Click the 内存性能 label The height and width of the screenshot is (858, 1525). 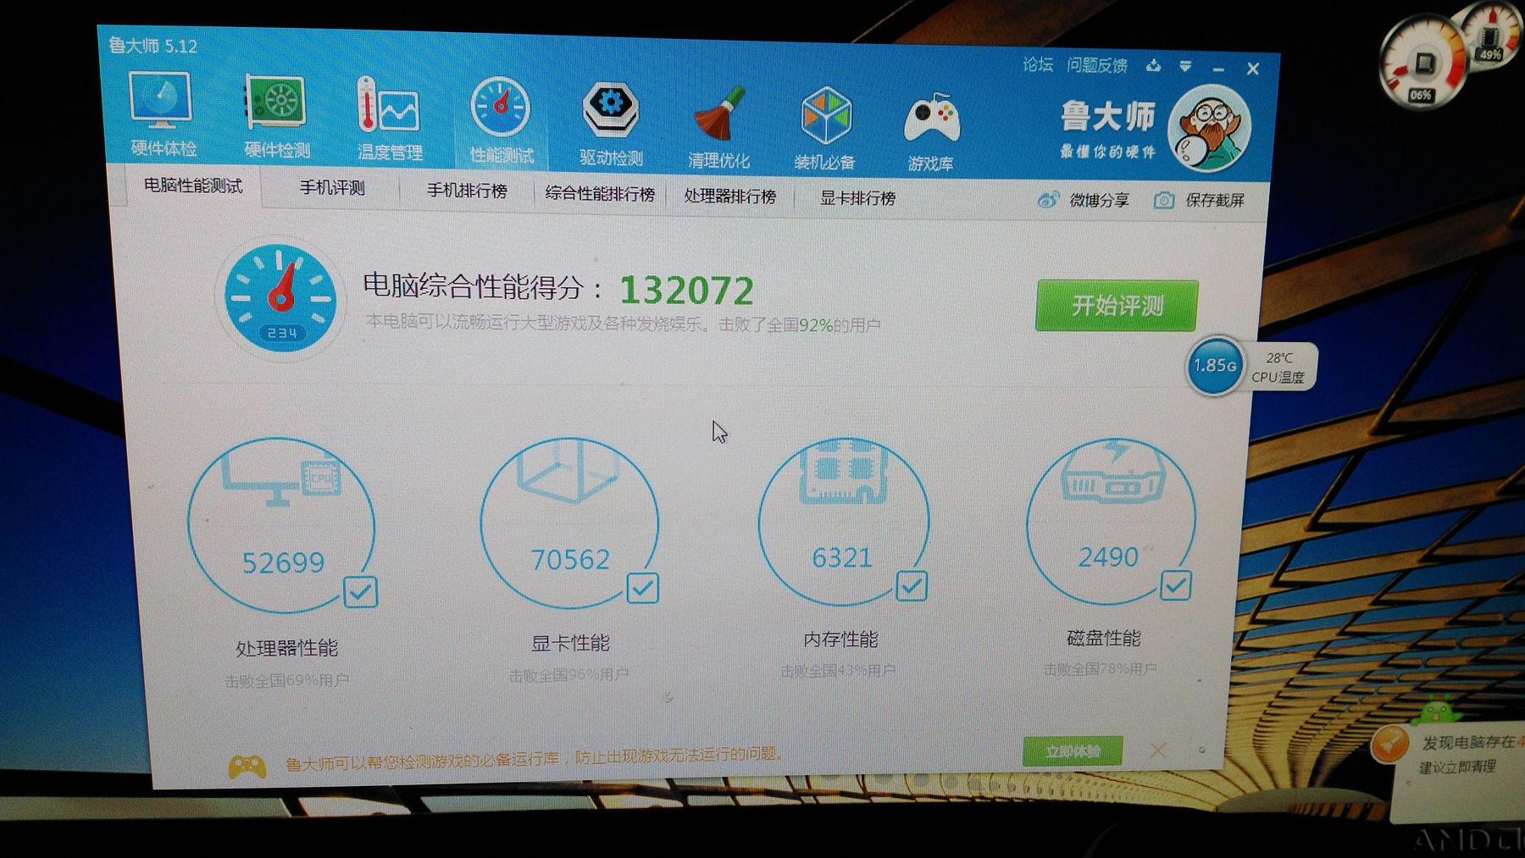840,639
